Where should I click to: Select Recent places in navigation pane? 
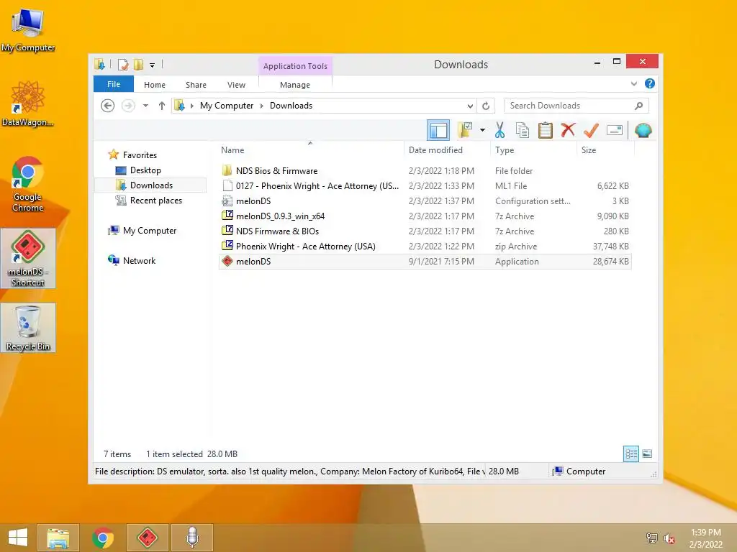155,201
